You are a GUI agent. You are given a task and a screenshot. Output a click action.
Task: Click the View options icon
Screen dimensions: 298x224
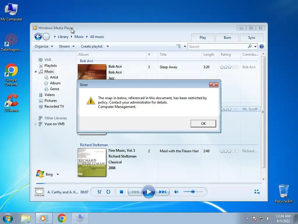pos(178,46)
